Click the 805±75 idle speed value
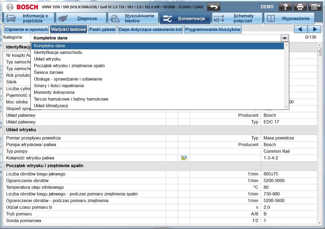 pos(271,174)
